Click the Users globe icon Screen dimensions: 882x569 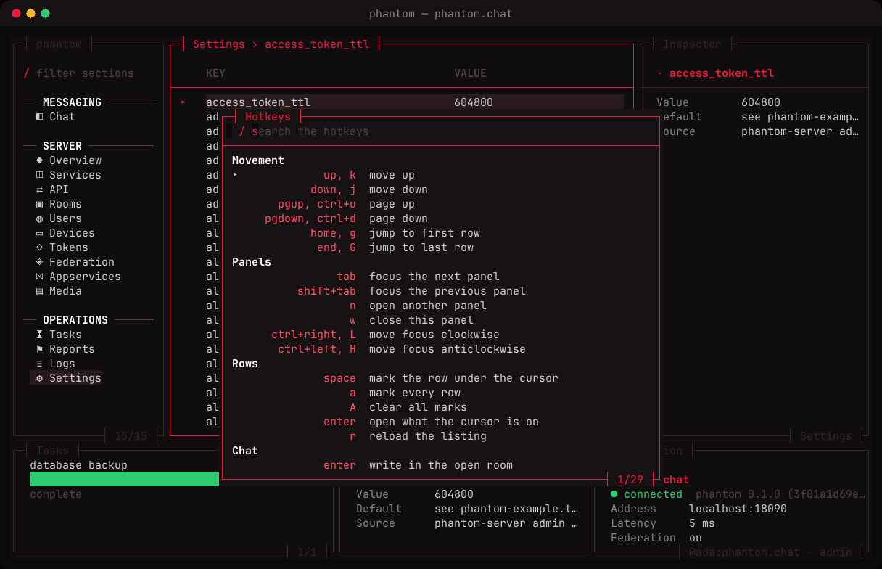pos(39,218)
